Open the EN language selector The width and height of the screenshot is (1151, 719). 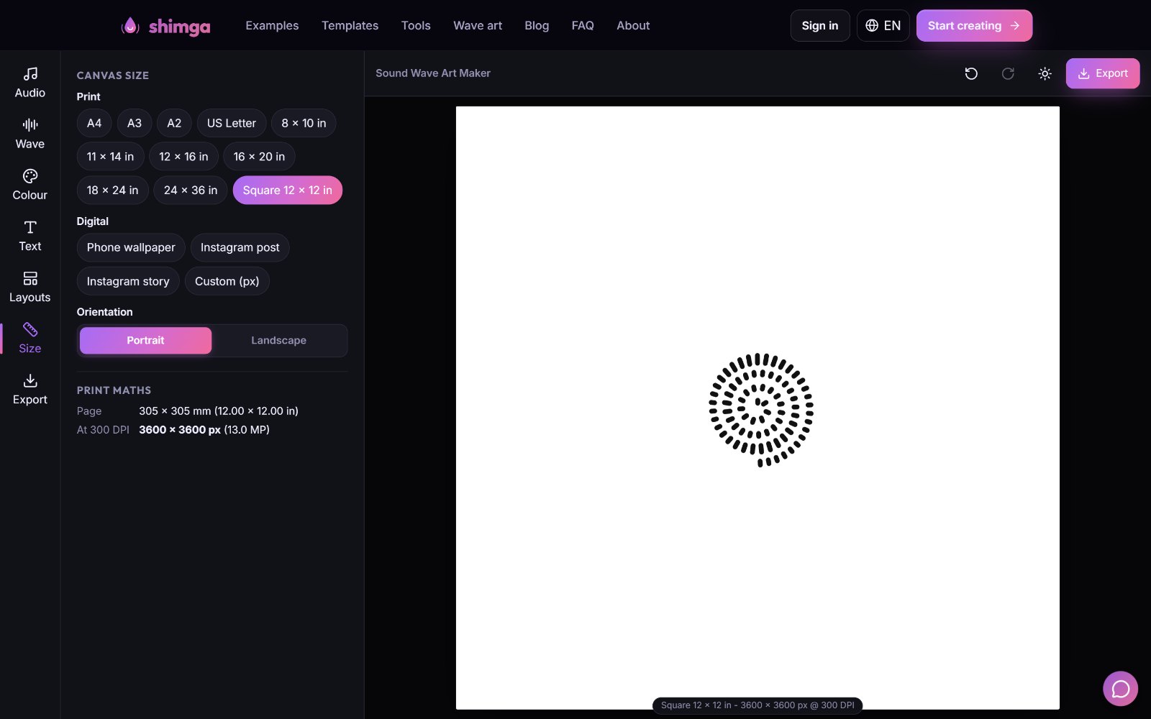[883, 26]
